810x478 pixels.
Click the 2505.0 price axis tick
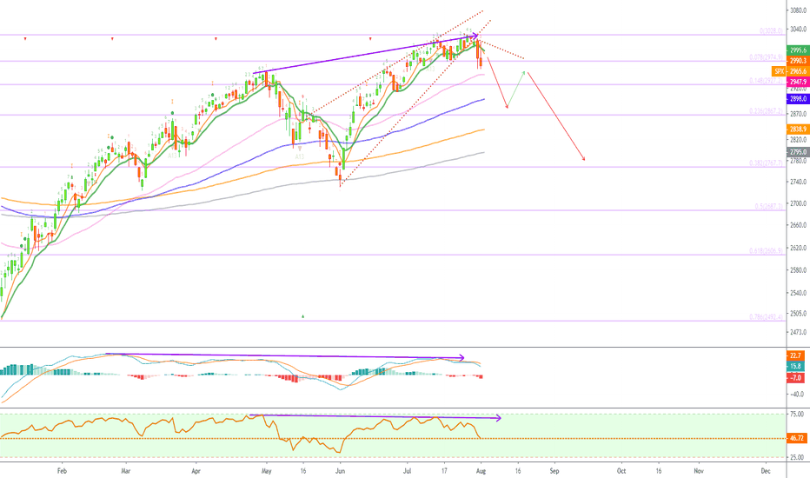[x=798, y=314]
